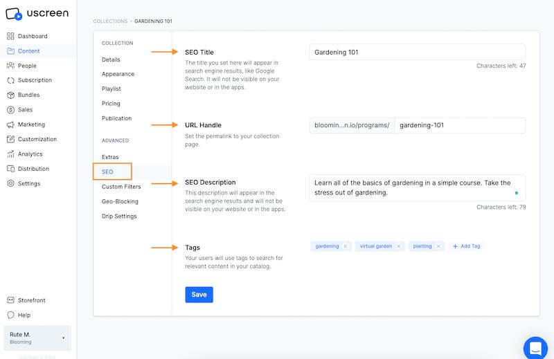Go to Drip Settings section
Screen dimensions: 554x359
(x=119, y=217)
